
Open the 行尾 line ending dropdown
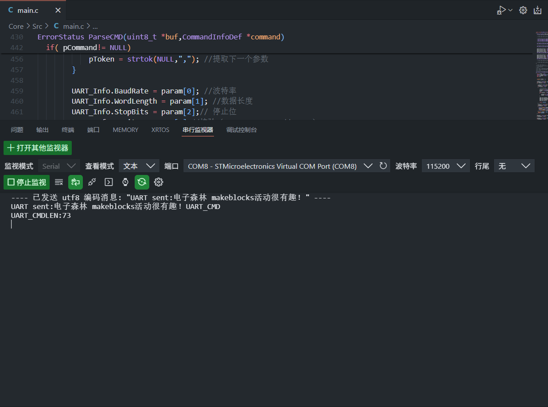tap(514, 166)
